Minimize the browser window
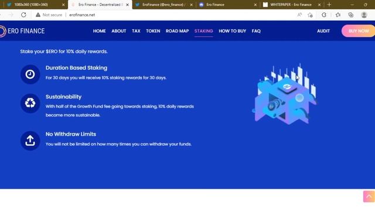This screenshot has width=375, height=211. [x=352, y=5]
